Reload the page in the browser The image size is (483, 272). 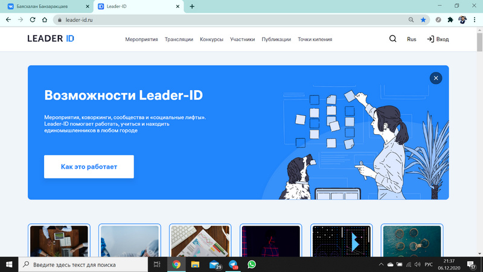click(x=34, y=19)
